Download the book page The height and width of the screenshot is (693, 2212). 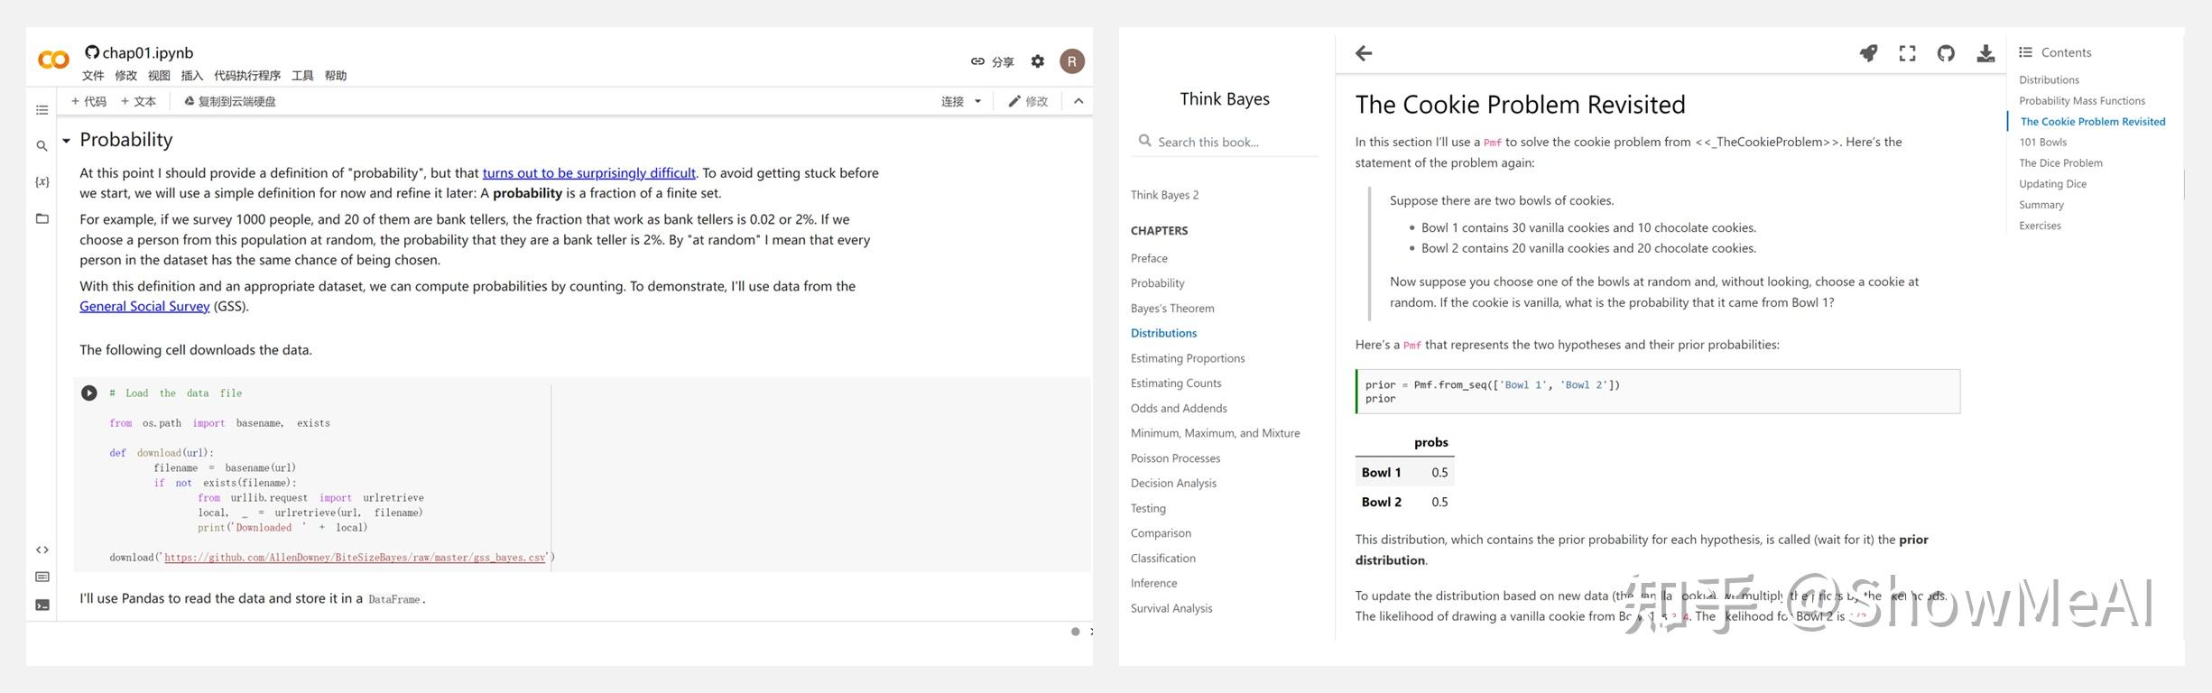click(x=1985, y=53)
